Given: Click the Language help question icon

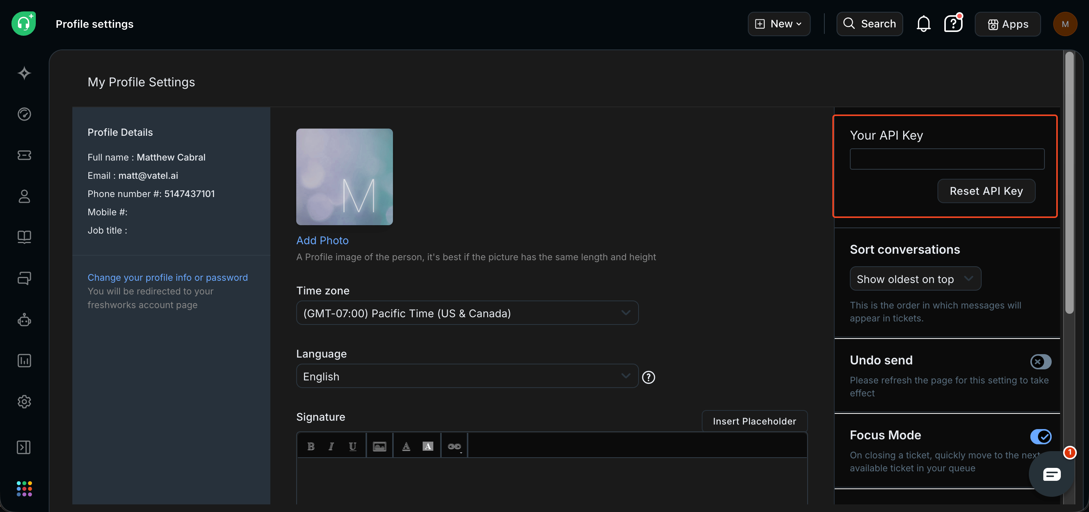Looking at the screenshot, I should [x=648, y=377].
